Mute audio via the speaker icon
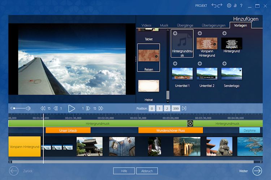The width and height of the screenshot is (271, 180). click(x=12, y=108)
